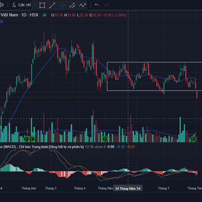Image resolution: width=202 pixels, height=202 pixels.
Task: Select the Rectangle drawing tool
Action: (42, 5)
